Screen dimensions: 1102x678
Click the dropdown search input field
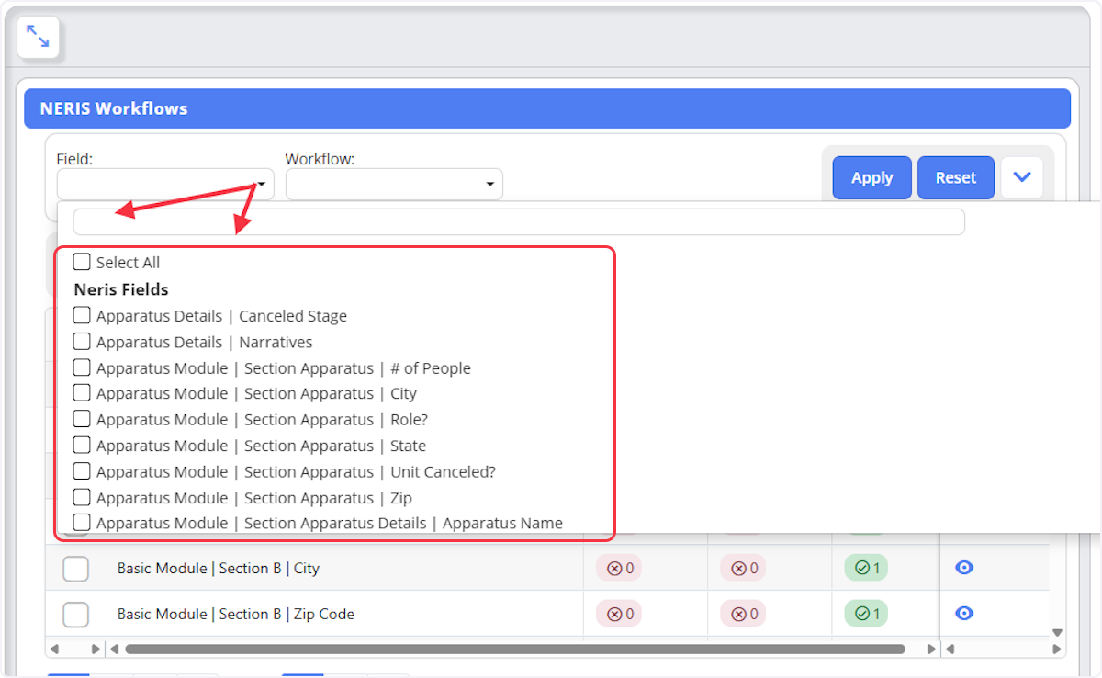[519, 221]
